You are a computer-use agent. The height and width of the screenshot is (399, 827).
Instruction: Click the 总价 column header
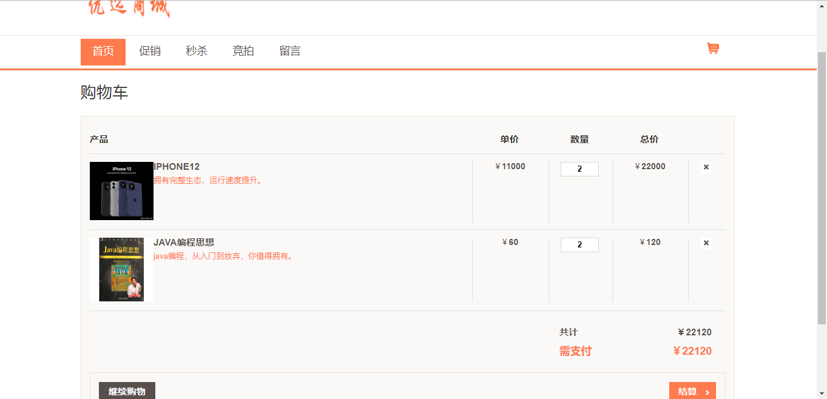(649, 139)
